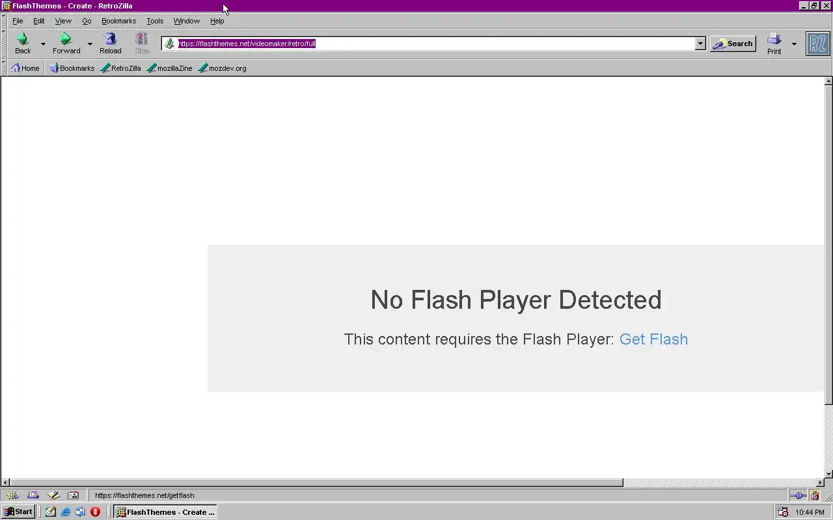Viewport: 833px width, 520px height.
Task: Toggle online/offline connection icon
Action: pyautogui.click(x=799, y=495)
